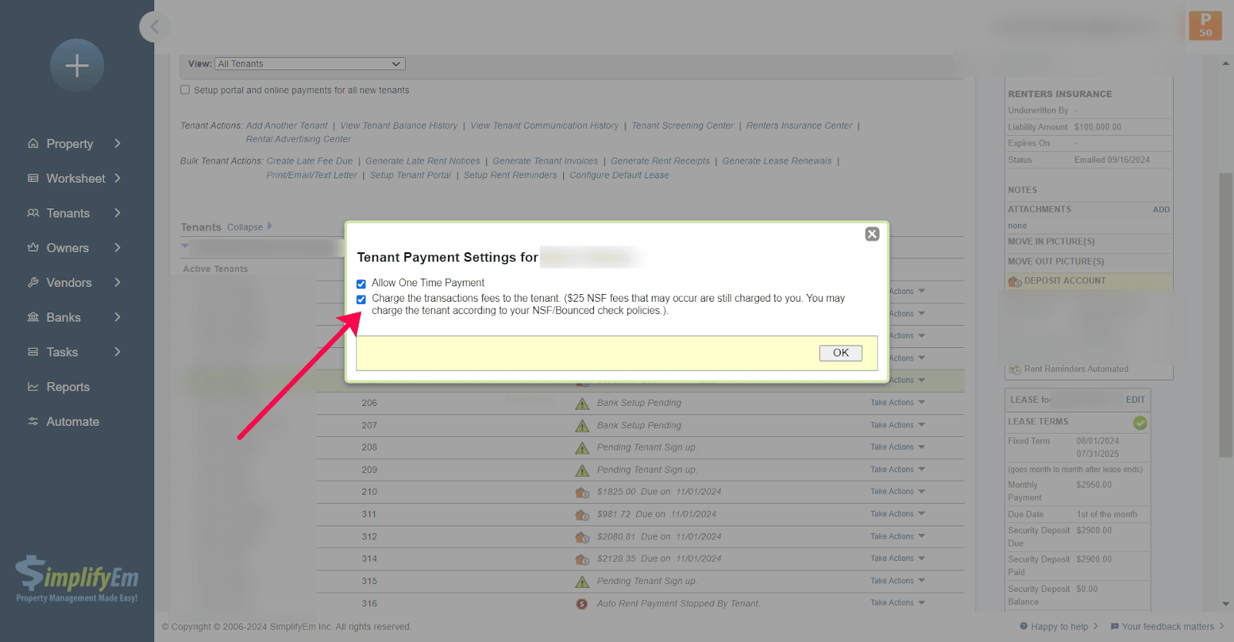Collapse sidebar with the back arrow
The image size is (1234, 642).
[x=154, y=27]
